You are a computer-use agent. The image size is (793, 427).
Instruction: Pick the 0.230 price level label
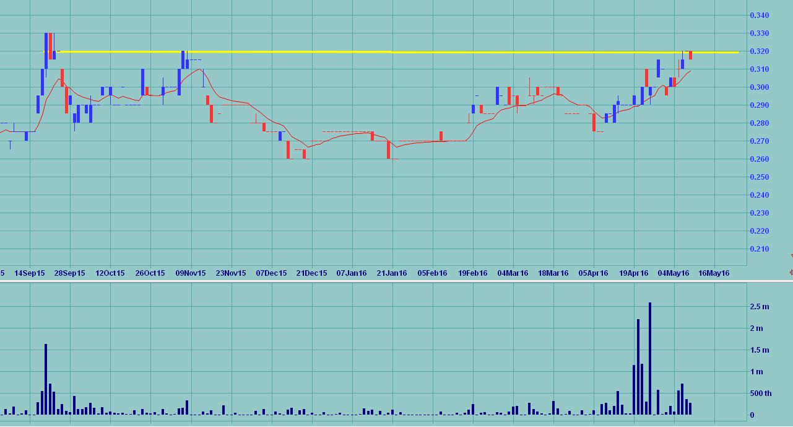point(759,213)
